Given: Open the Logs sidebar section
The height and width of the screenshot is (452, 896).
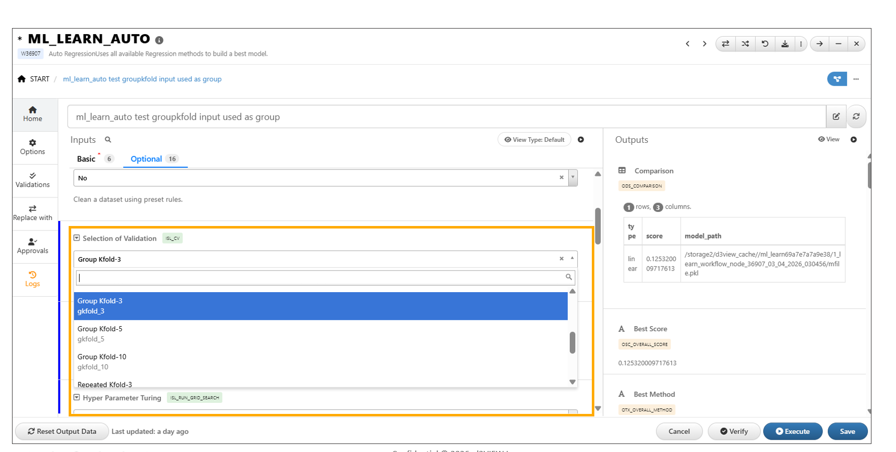Looking at the screenshot, I should pos(33,279).
